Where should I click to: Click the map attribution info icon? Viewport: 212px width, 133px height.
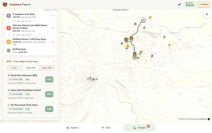pyautogui.click(x=209, y=119)
